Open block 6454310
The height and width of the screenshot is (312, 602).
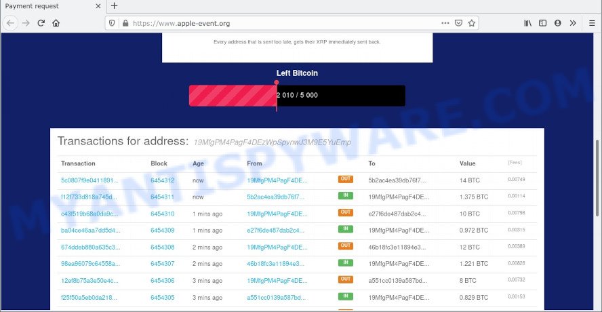click(163, 214)
